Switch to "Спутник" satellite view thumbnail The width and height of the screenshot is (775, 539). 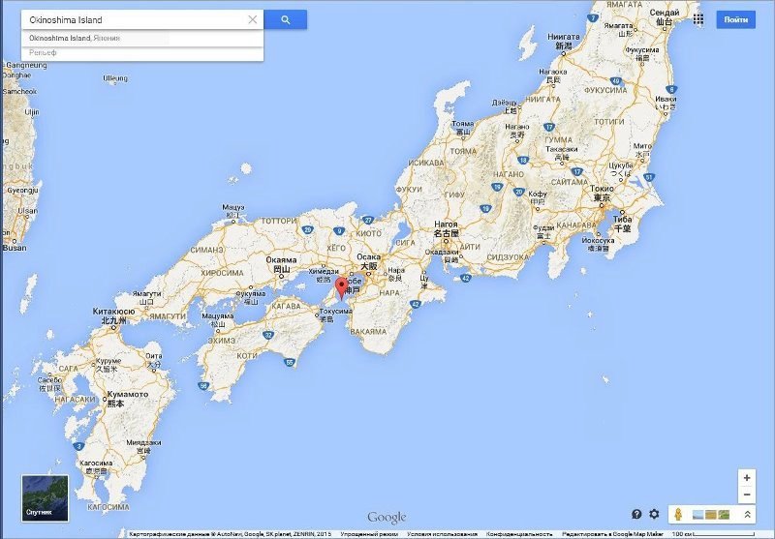point(45,497)
